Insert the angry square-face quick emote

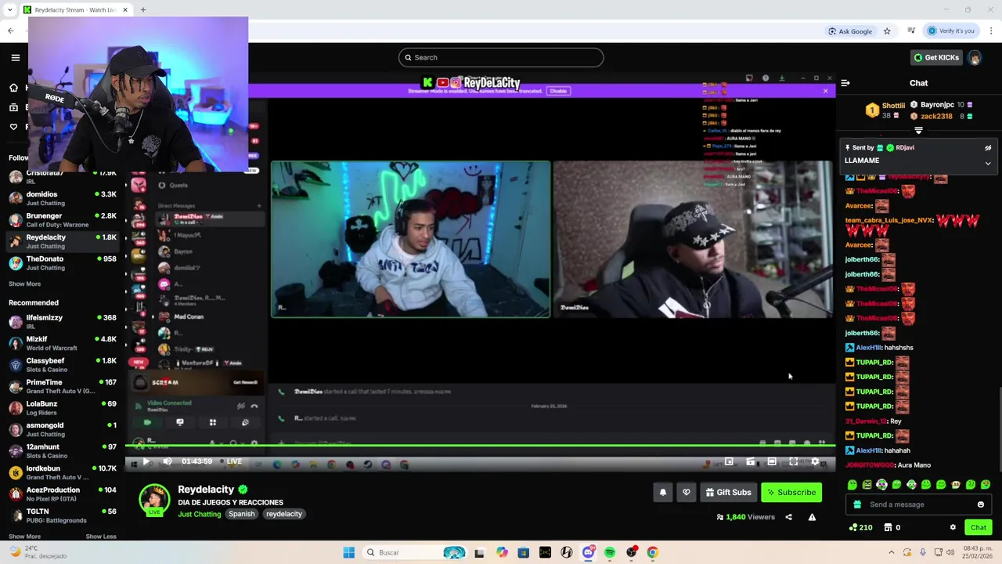(867, 485)
